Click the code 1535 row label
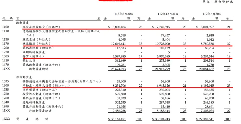The width and height of the screenshot is (241, 124). (6, 81)
